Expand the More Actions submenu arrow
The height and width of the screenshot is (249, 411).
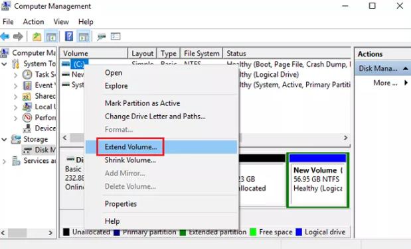pyautogui.click(x=406, y=83)
